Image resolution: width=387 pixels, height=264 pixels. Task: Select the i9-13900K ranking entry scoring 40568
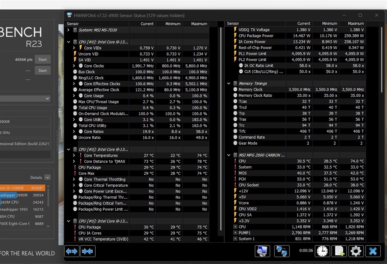(x=22, y=188)
